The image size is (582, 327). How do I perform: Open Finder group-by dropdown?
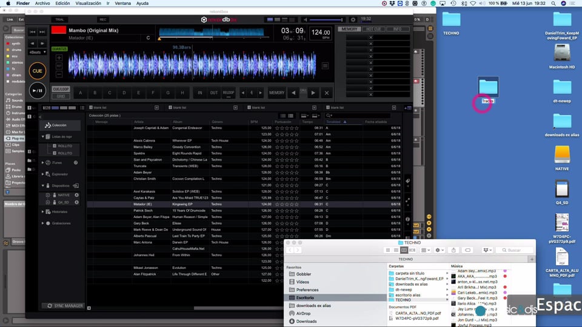pos(426,250)
